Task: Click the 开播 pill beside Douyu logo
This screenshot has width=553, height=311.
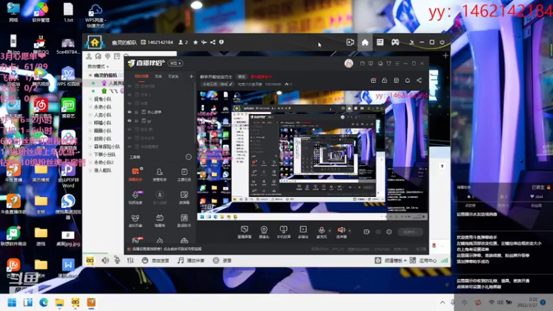Action: point(176,63)
